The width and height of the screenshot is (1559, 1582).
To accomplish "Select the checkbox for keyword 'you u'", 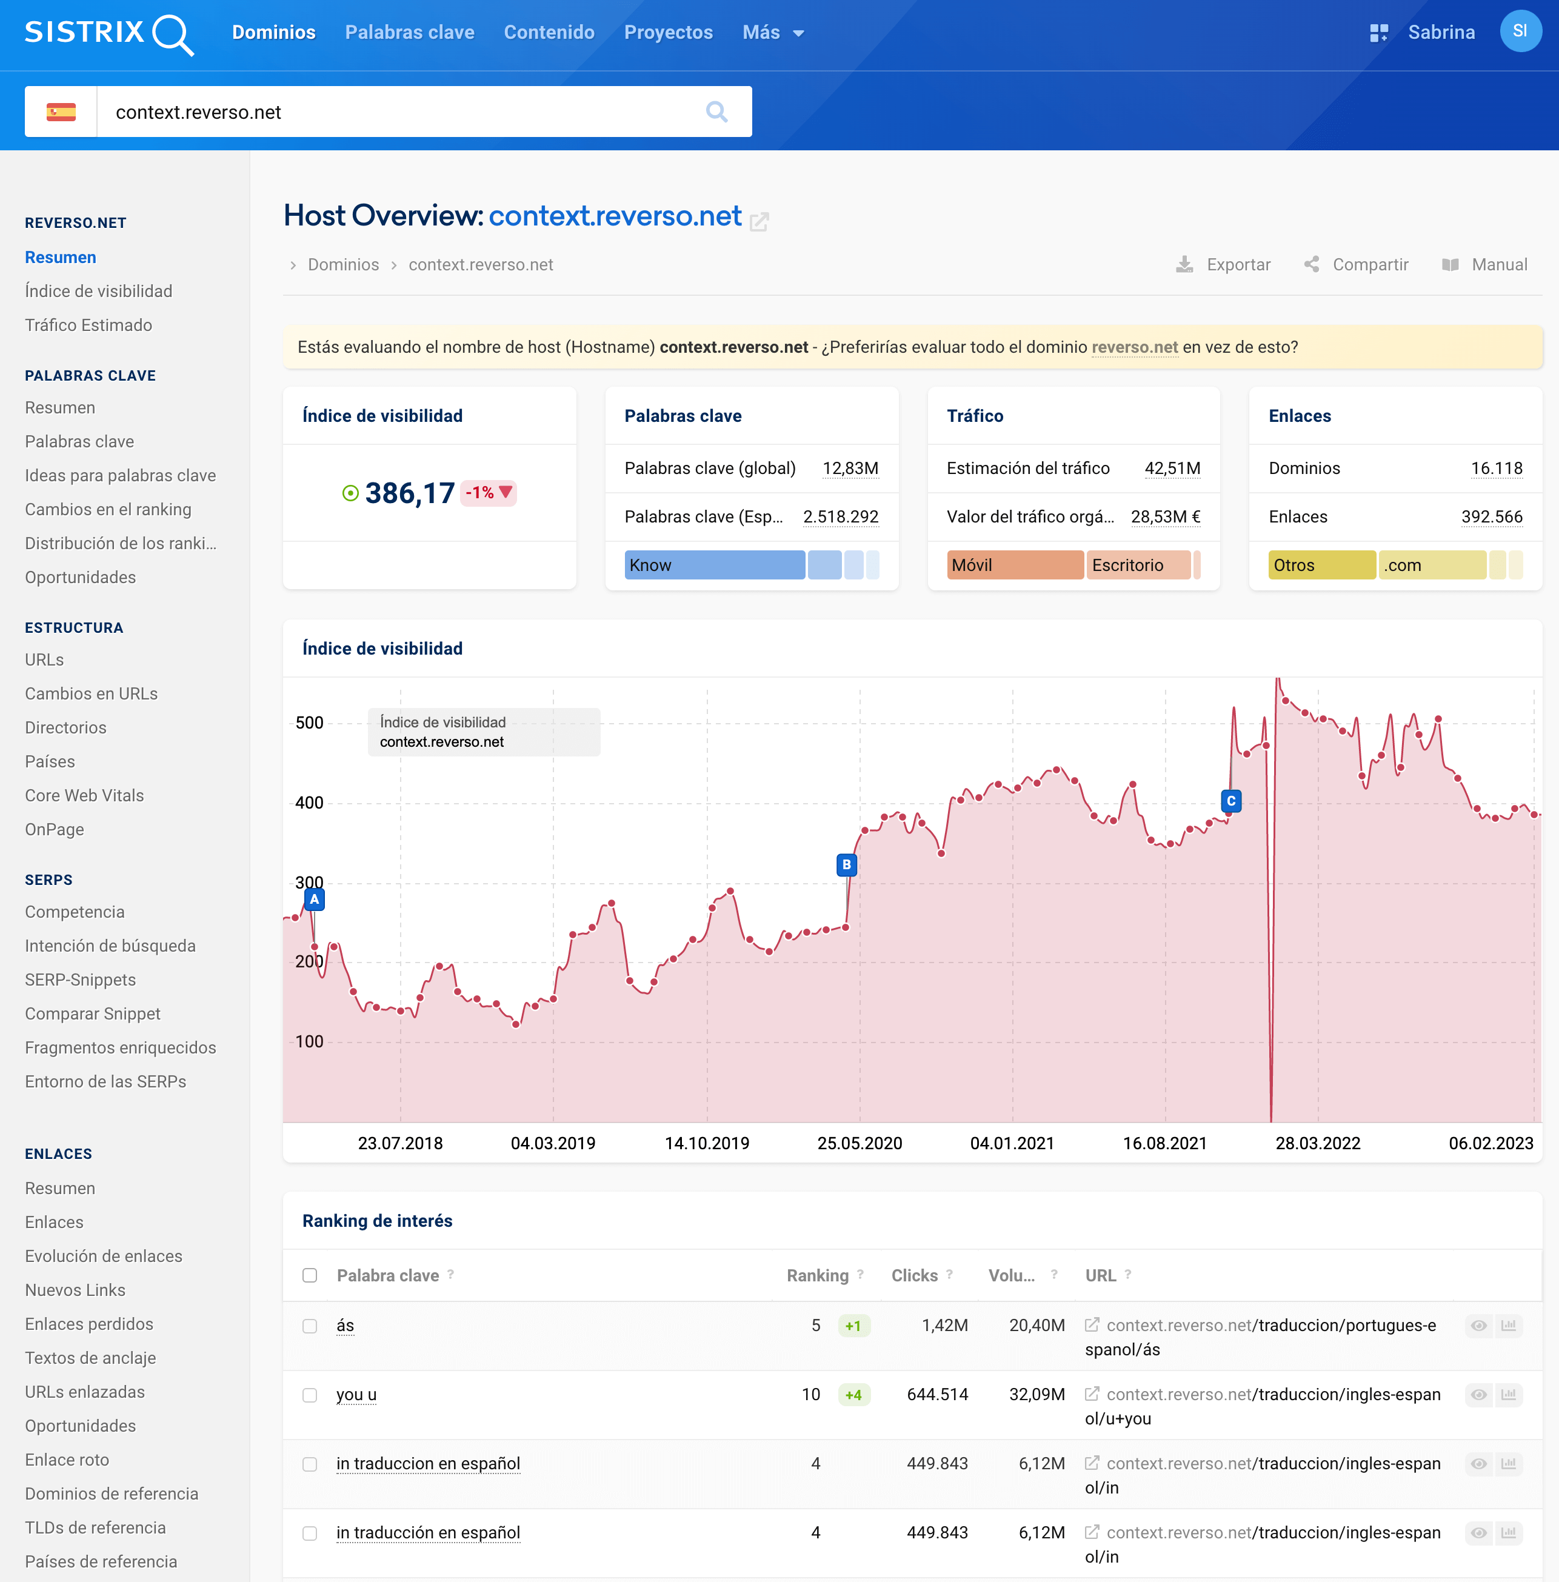I will [x=310, y=1395].
